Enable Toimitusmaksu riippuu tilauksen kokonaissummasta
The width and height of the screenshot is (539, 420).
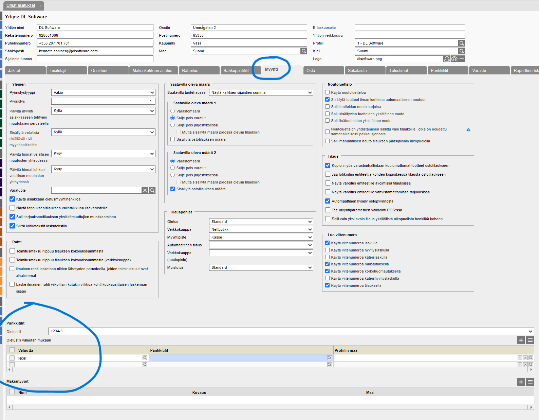12,251
